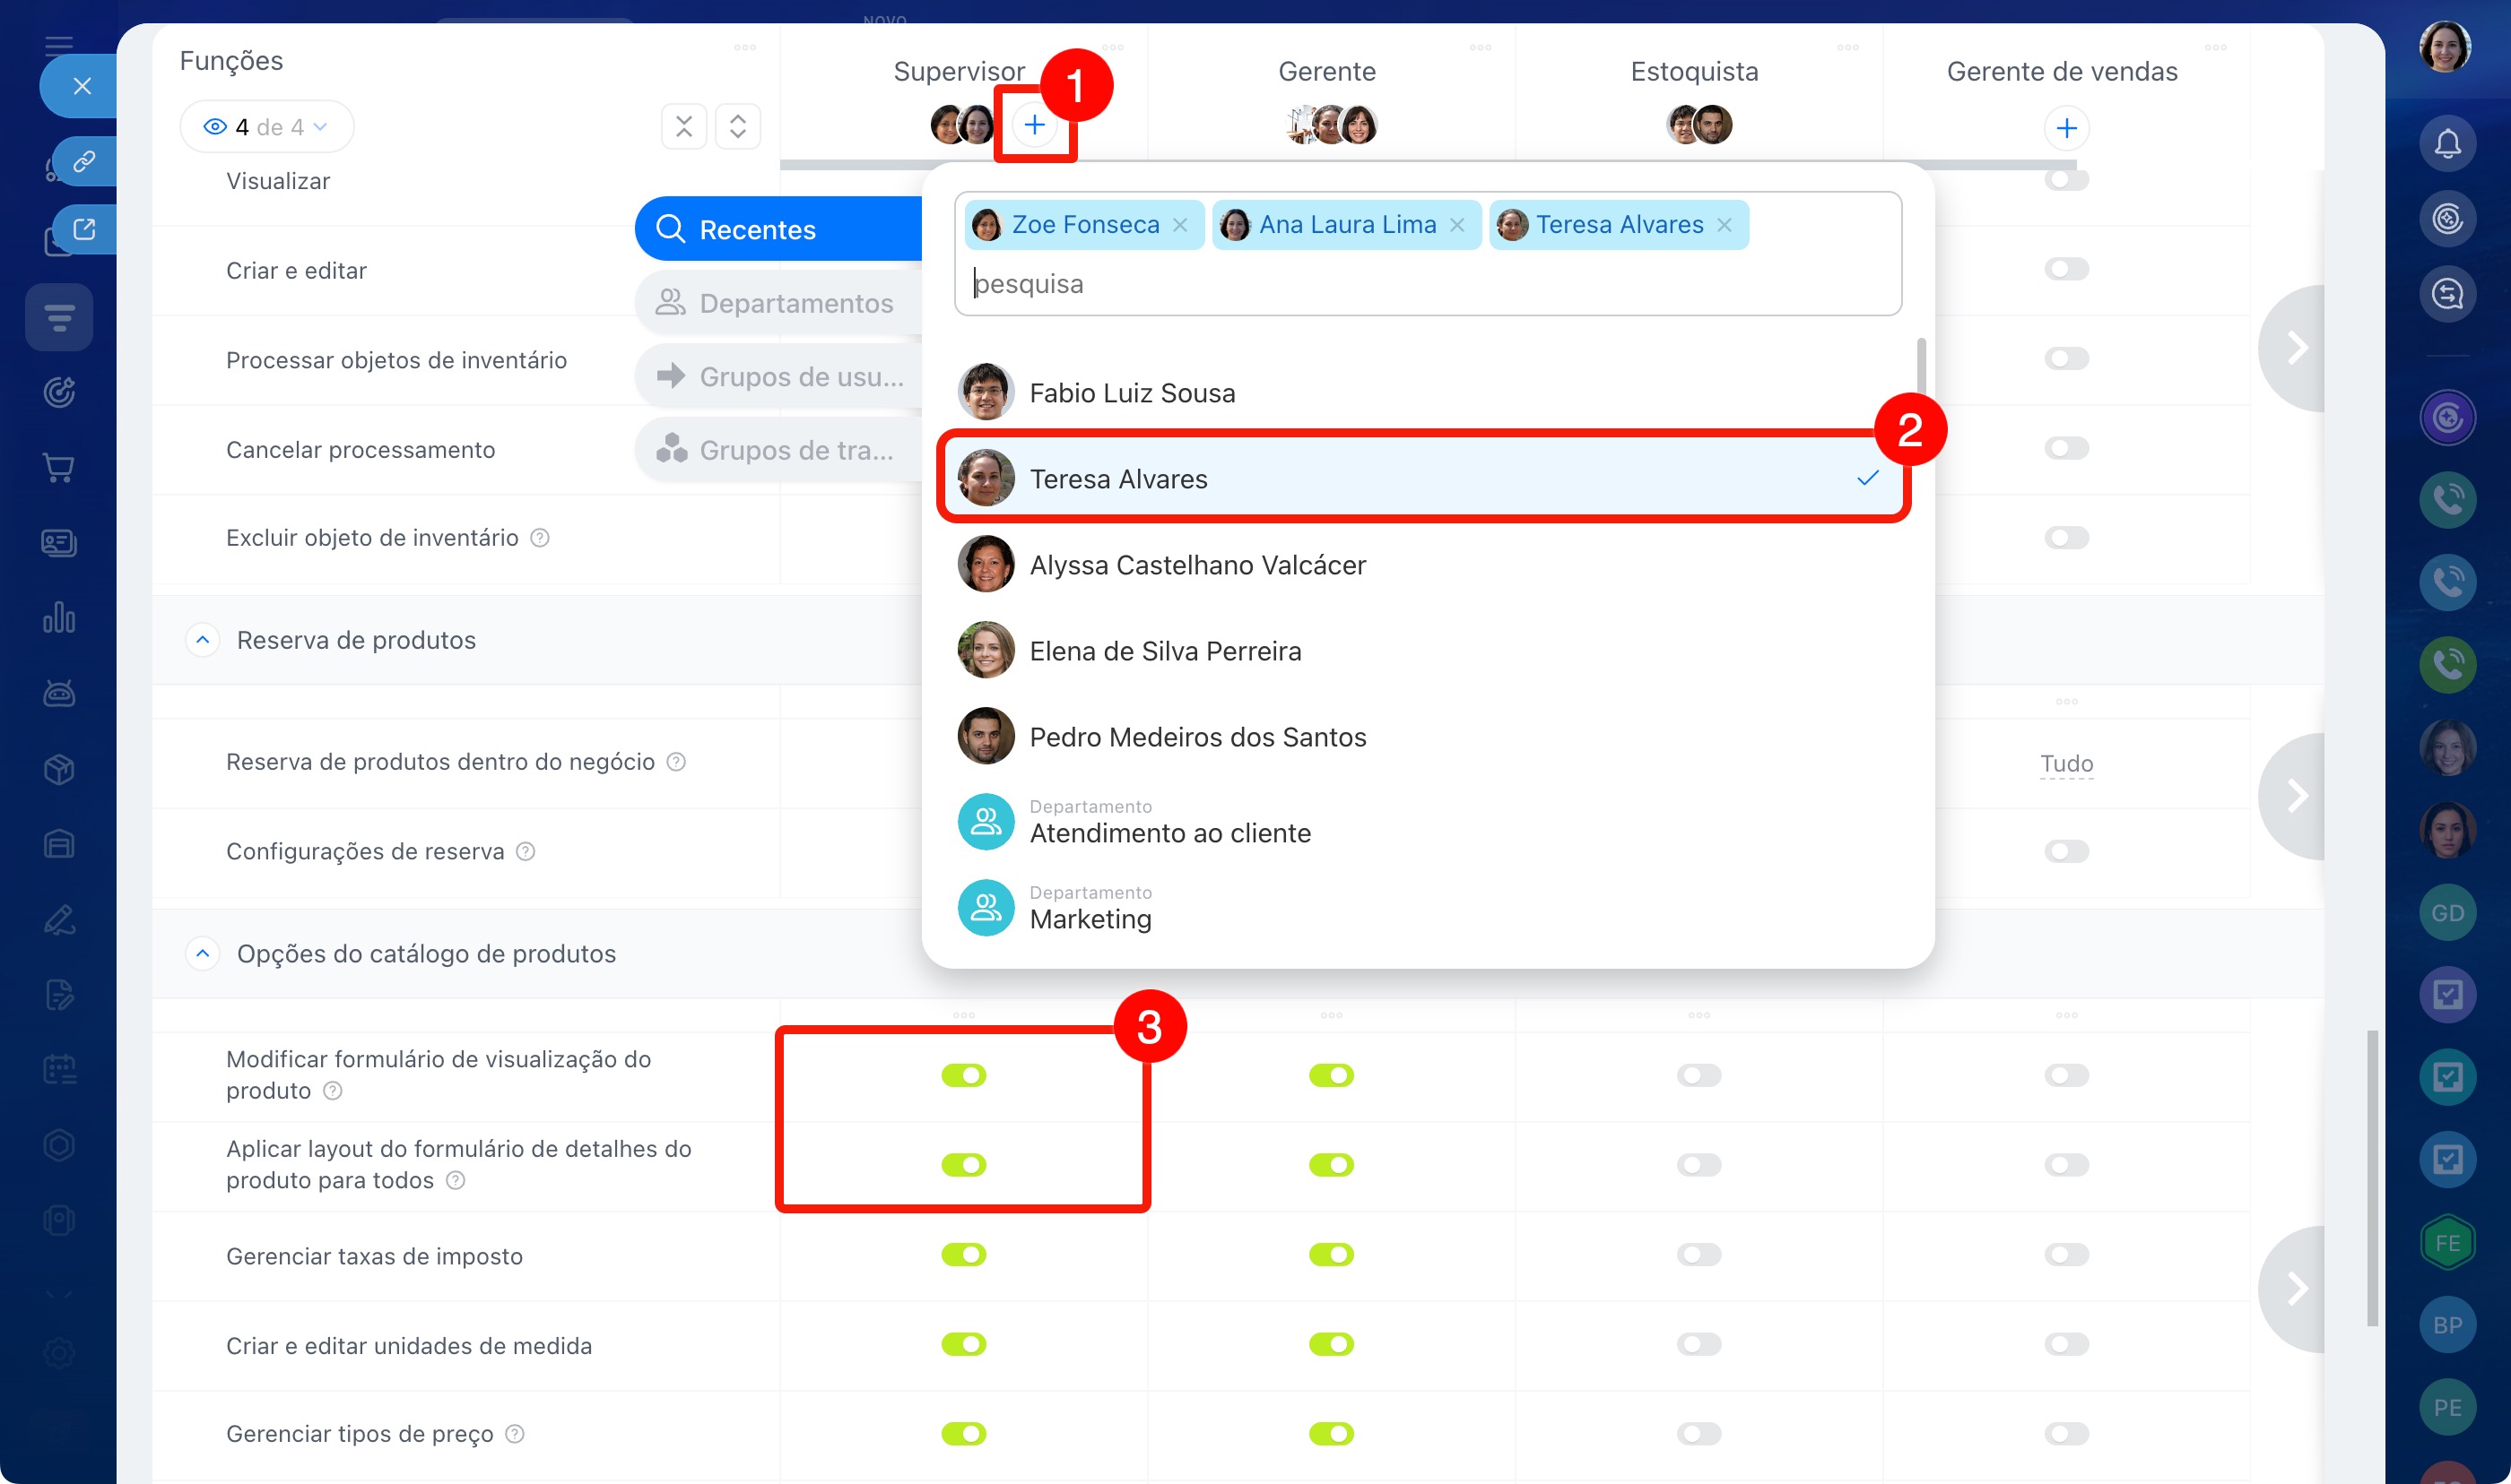This screenshot has width=2511, height=1484.
Task: Collapse Opções do catálogo de produtos section
Action: pyautogui.click(x=203, y=953)
